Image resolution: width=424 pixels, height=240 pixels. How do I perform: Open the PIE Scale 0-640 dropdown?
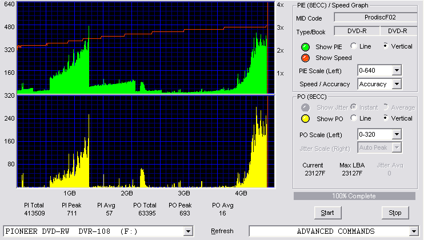(x=397, y=70)
